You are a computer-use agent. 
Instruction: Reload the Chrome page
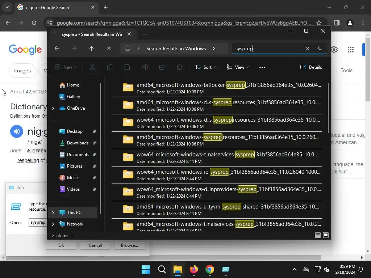pos(34,23)
